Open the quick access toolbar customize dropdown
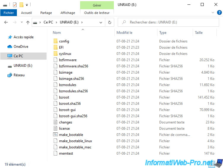Viewport: 223px width, 168px height. pyautogui.click(x=27, y=5)
